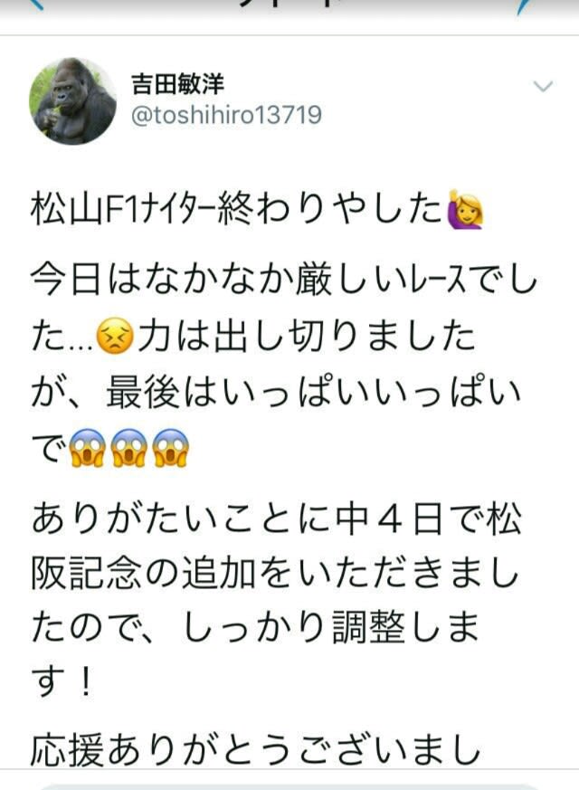This screenshot has height=790, width=579.
Task: Open the gorilla profile picture
Action: click(73, 101)
